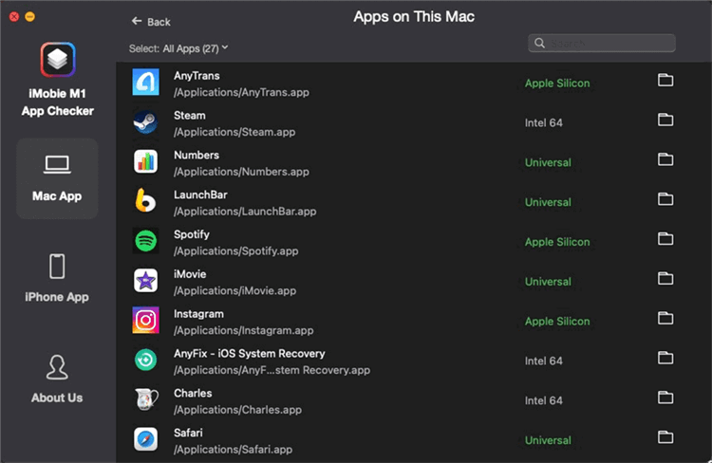Click the iMobie M1 App Checker logo
This screenshot has height=463, width=712.
click(58, 60)
